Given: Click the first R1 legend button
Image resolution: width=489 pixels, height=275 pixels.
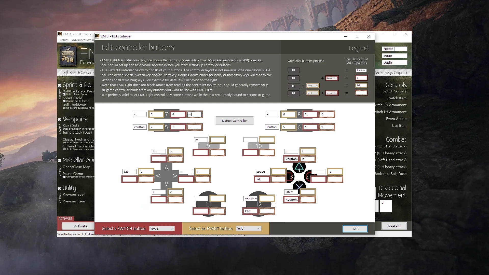Looking at the screenshot, I should point(294,70).
